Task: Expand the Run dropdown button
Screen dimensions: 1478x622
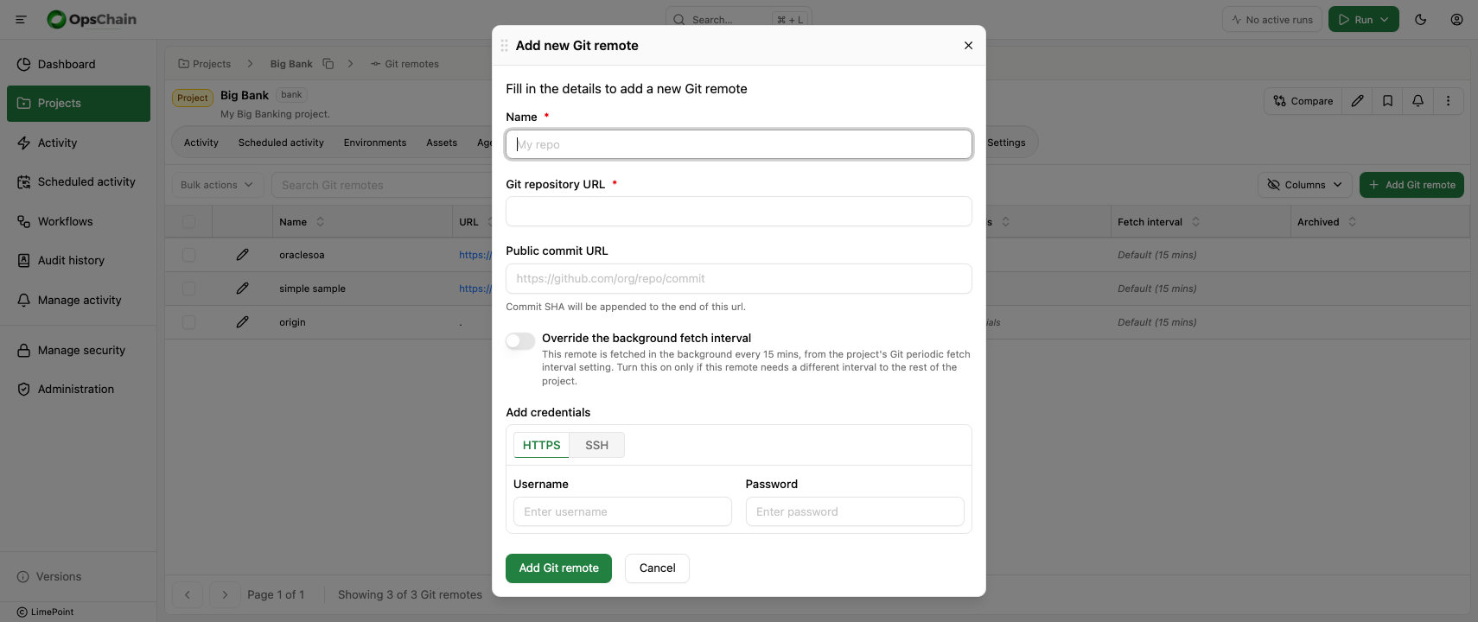Action: click(1364, 19)
